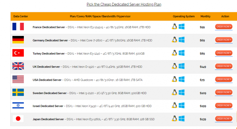Click the $139 monthly price
237x129 pixels.
[x=203, y=119]
